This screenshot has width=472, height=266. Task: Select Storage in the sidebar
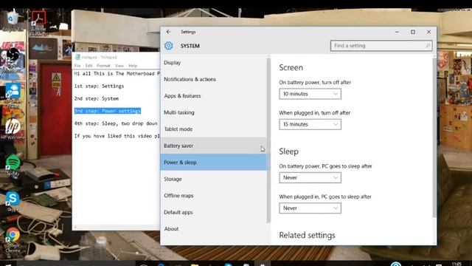213,179
